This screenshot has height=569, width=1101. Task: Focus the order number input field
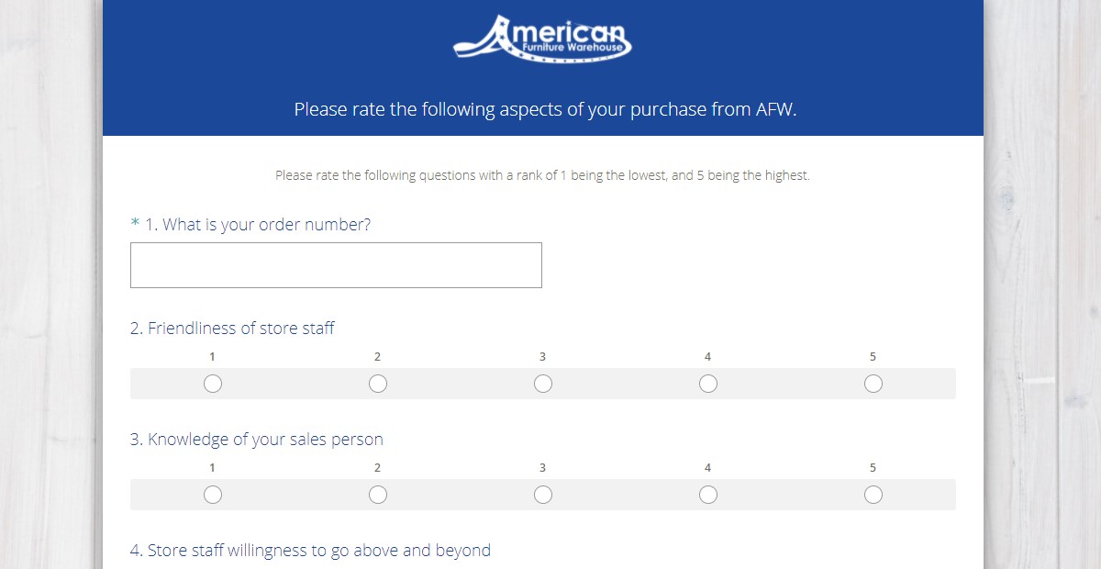[x=336, y=265]
